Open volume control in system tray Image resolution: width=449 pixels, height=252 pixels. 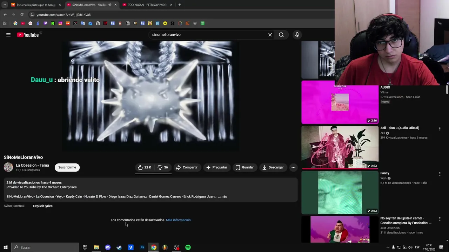point(410,247)
